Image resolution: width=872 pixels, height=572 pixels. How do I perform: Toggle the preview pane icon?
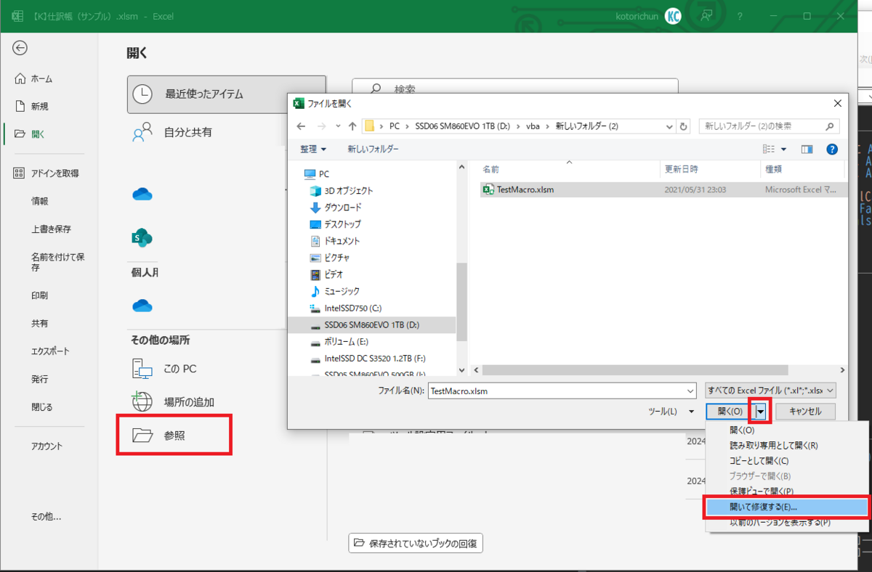pos(807,150)
